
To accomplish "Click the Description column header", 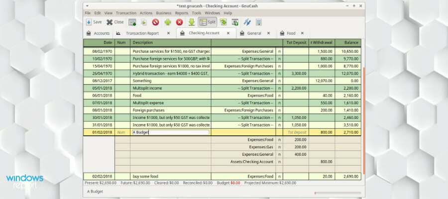I will click(x=171, y=43).
